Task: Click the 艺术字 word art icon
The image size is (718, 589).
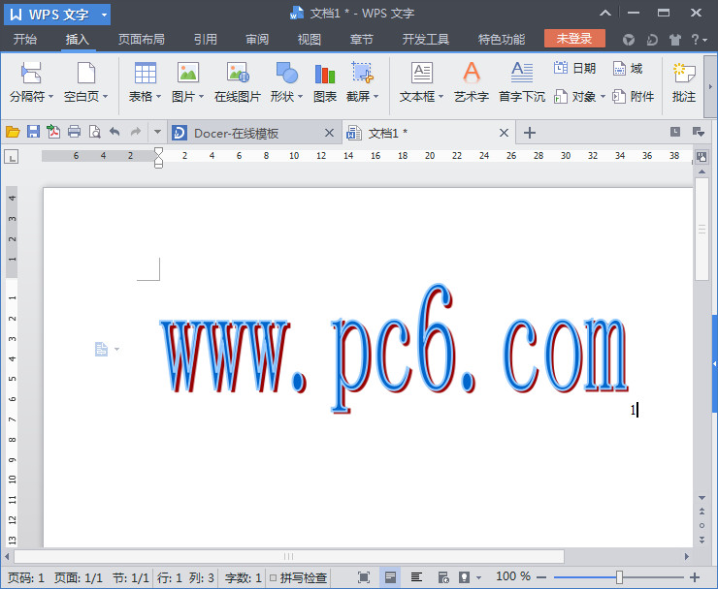Action: [x=472, y=80]
